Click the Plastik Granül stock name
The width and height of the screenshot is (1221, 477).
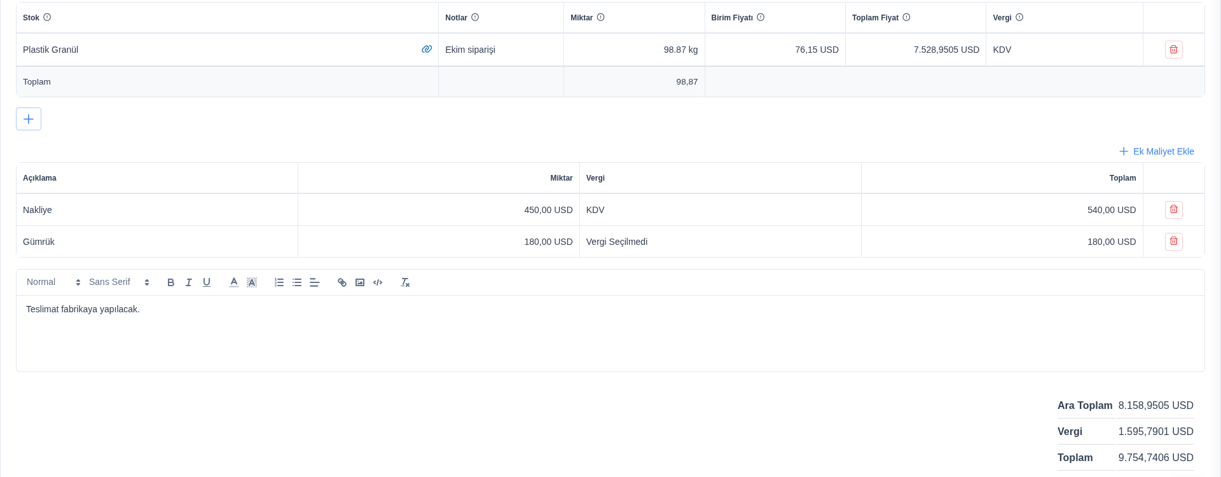(x=51, y=50)
